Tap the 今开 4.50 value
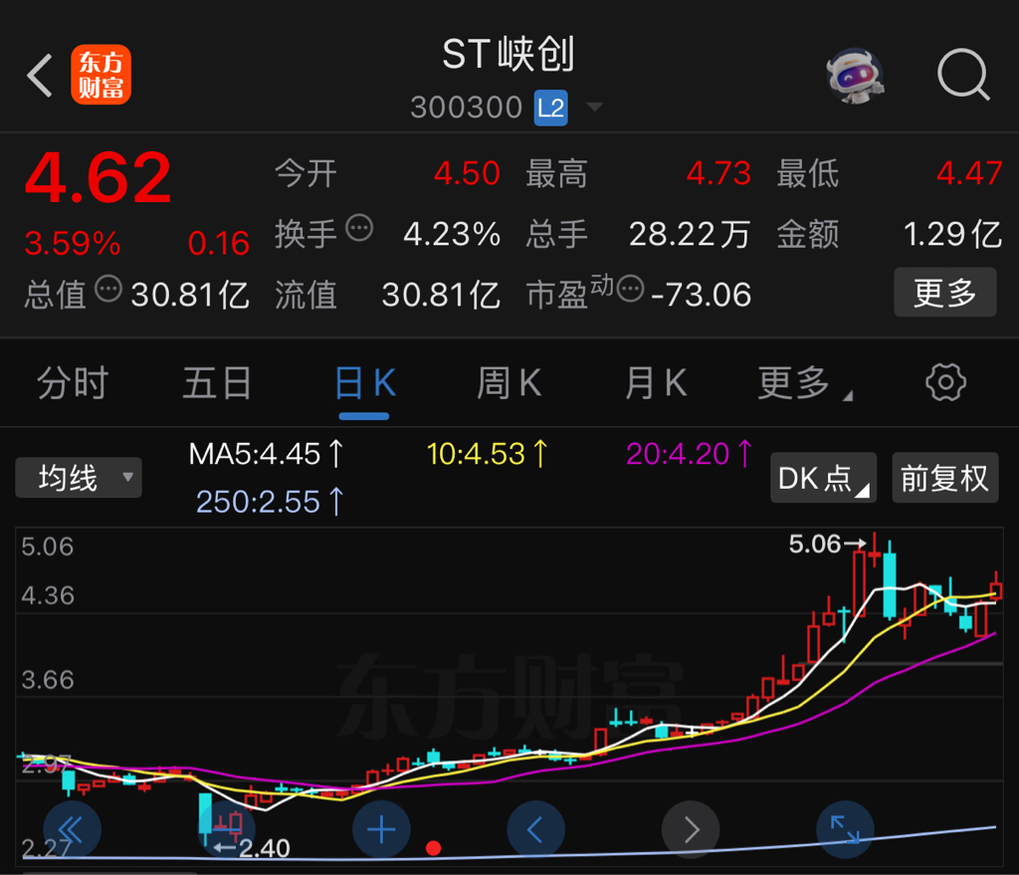 [x=467, y=173]
